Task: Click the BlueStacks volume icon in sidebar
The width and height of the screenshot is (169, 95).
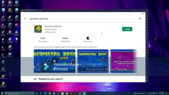Action: [x=147, y=16]
